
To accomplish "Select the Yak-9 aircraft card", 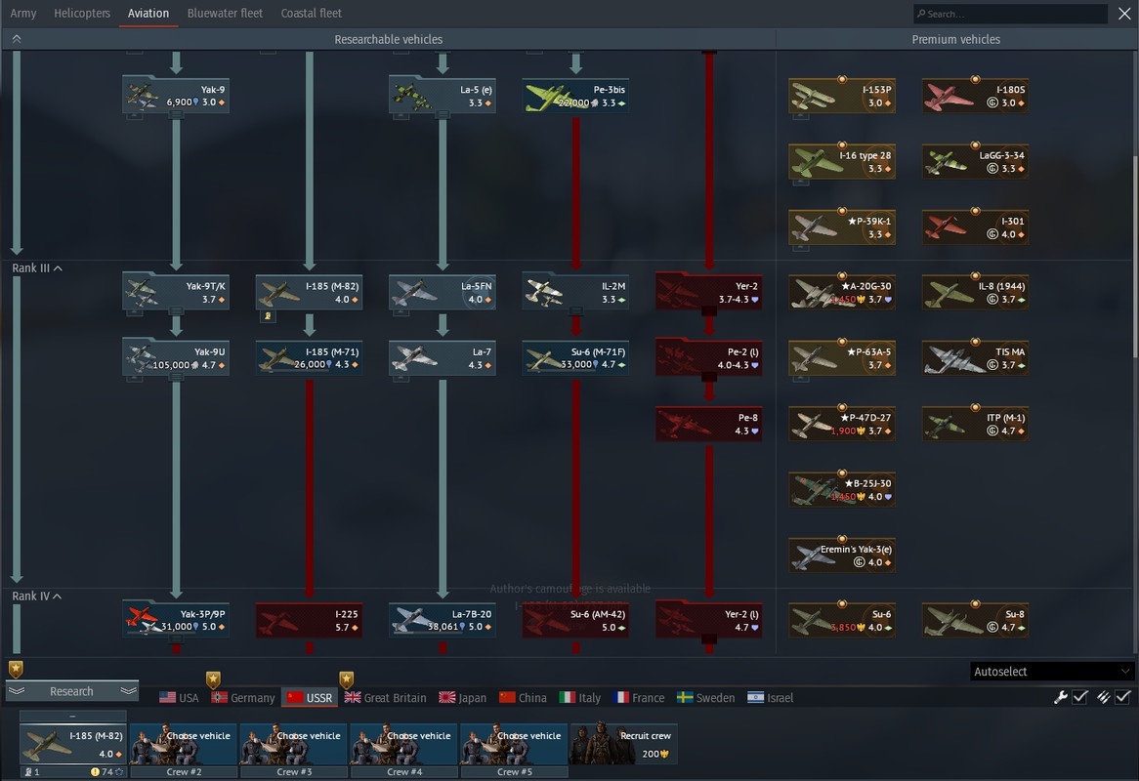I will pyautogui.click(x=176, y=95).
